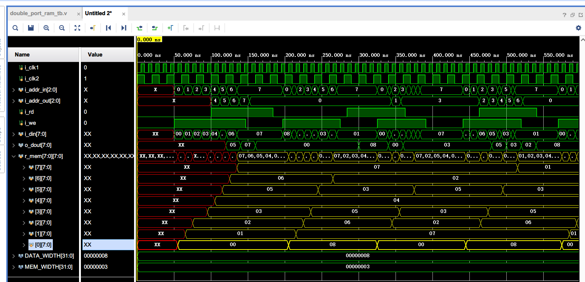585x282 pixels.
Task: Expand the o_dout[7:0] signal bus
Action: [x=14, y=145]
